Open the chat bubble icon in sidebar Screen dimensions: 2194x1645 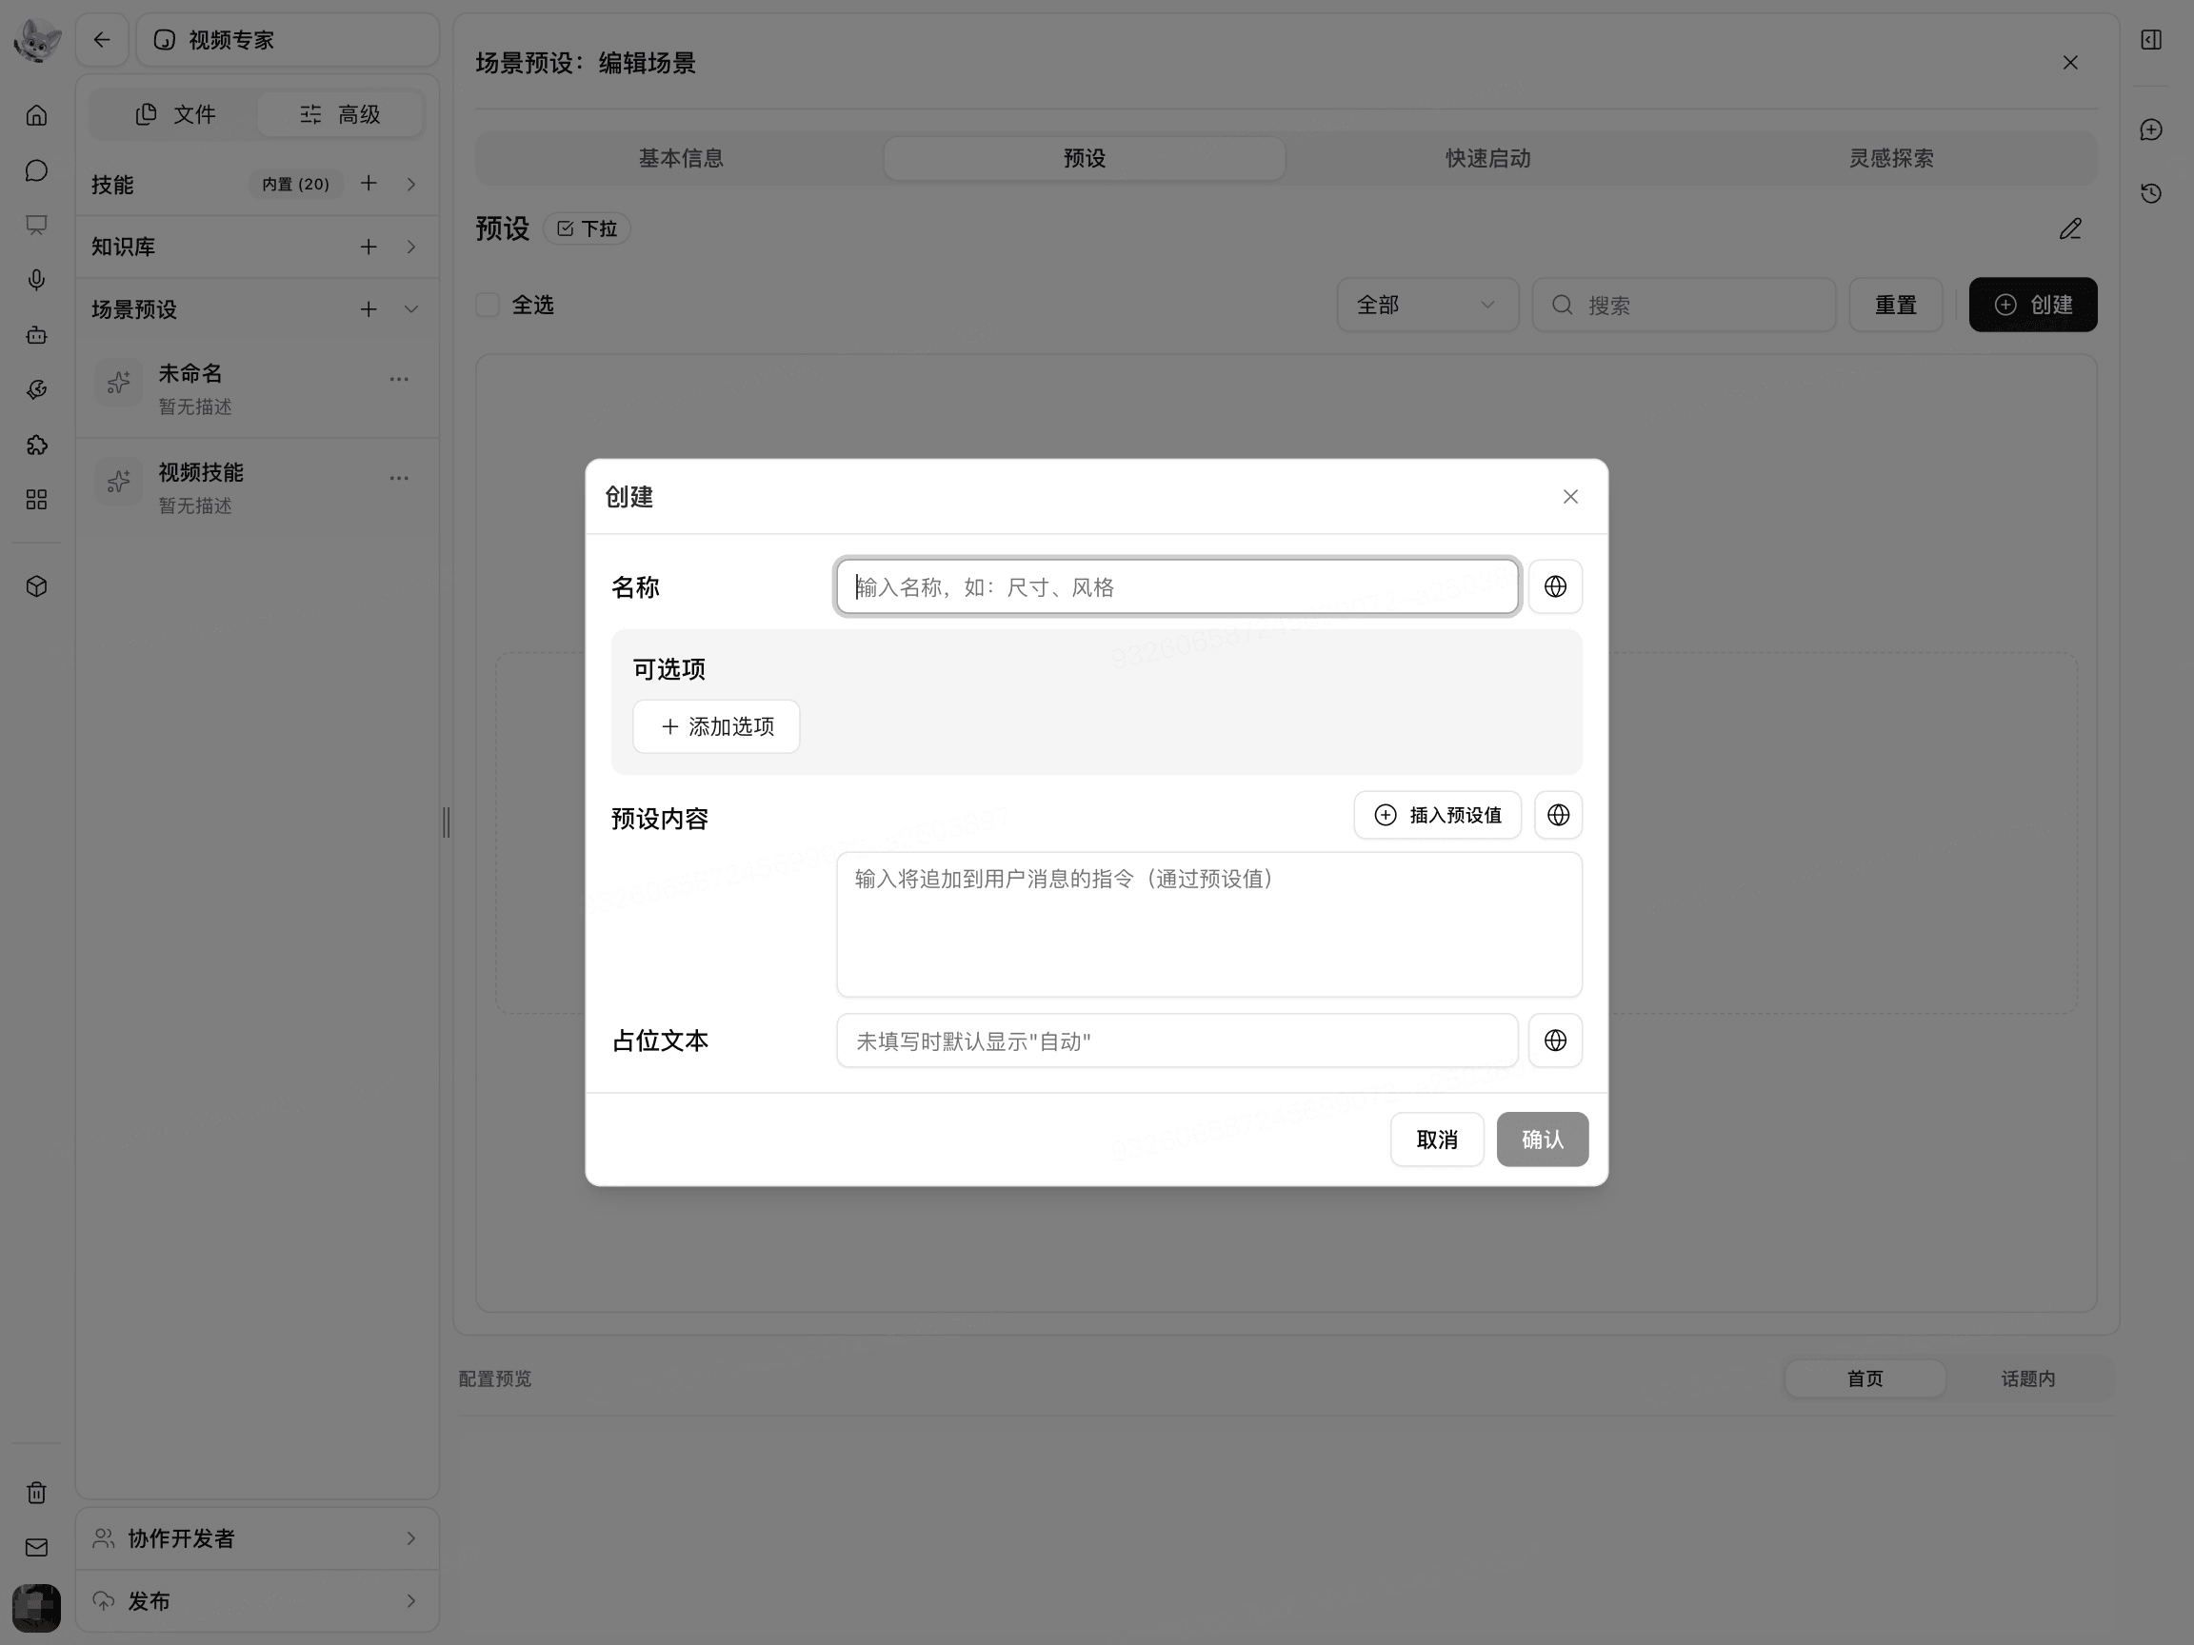[x=37, y=170]
